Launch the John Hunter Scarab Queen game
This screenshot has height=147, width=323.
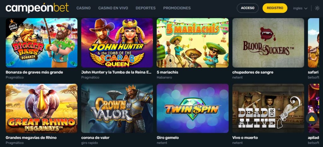pos(117,43)
